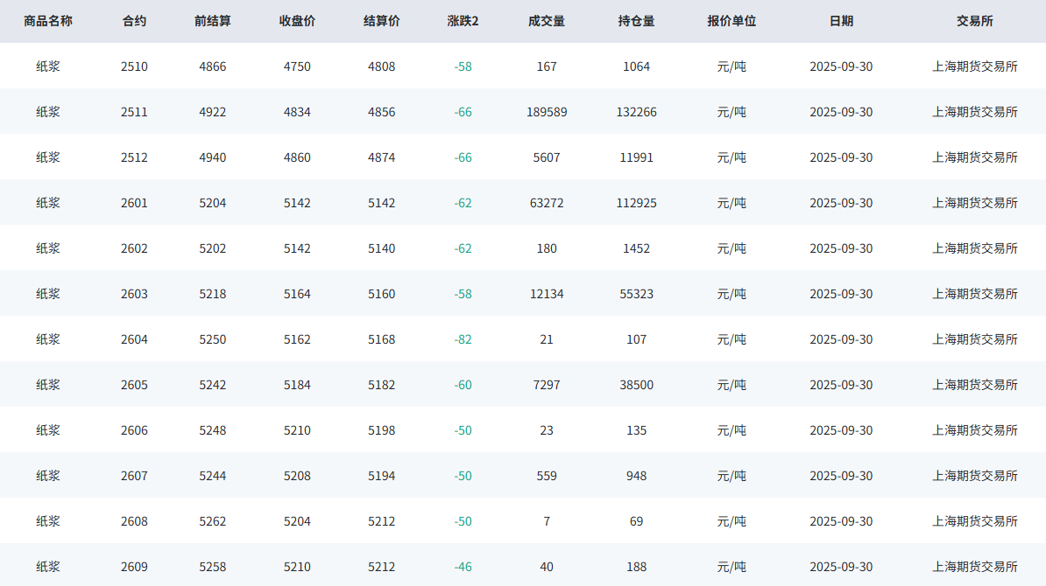Click the 日期 column header
Screen dimensions: 1046x586
[x=841, y=21]
